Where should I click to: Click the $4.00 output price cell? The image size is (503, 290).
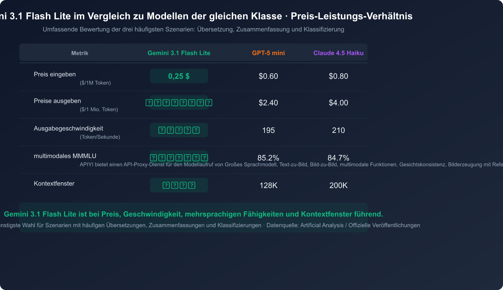tap(338, 103)
